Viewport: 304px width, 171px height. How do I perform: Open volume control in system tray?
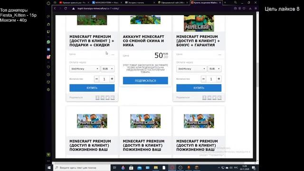tap(231, 168)
